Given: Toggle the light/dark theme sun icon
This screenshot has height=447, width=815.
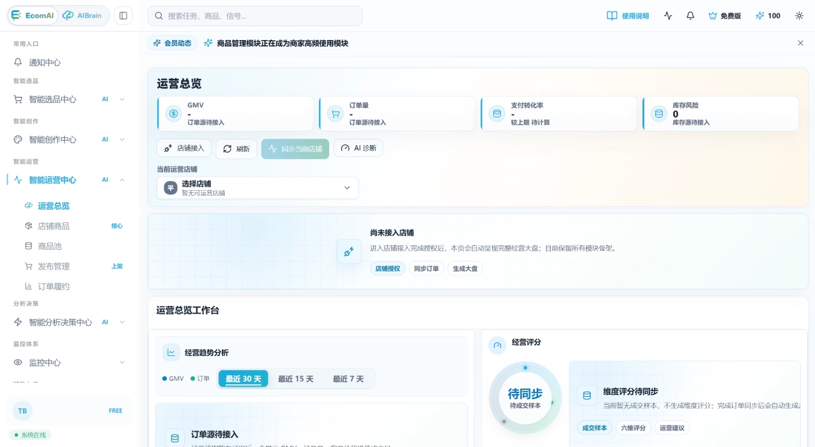Looking at the screenshot, I should [x=799, y=16].
